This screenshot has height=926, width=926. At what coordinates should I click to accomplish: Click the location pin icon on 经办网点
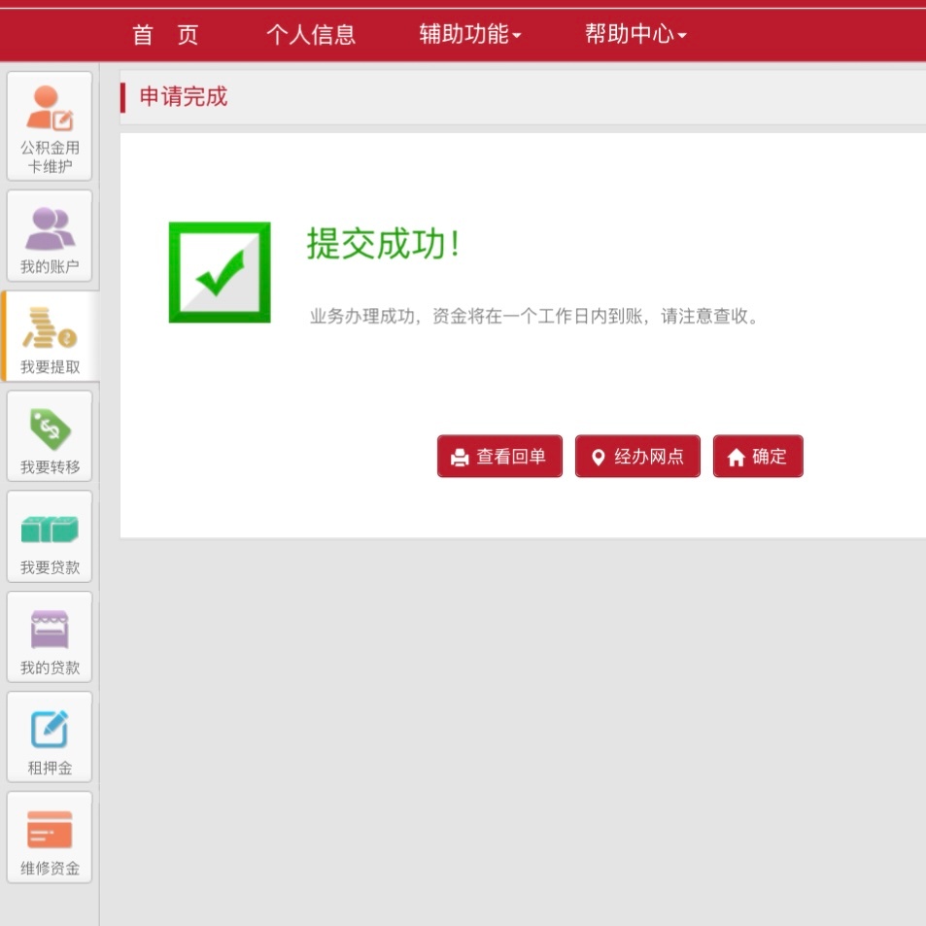[x=597, y=456]
